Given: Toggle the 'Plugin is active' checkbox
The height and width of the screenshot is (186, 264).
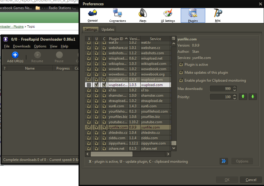Looking at the screenshot, I should pyautogui.click(x=181, y=65).
